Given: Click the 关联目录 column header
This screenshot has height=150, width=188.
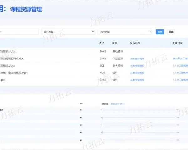Looking at the screenshot, I should 177,43.
